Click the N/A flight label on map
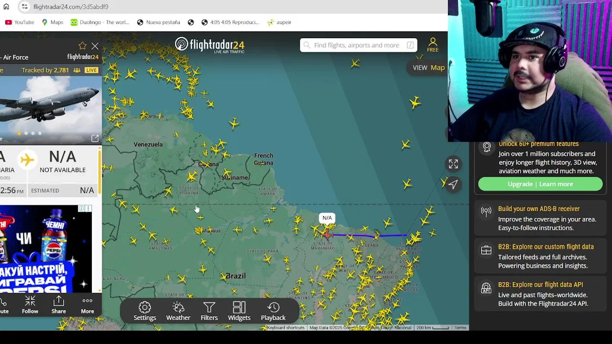The width and height of the screenshot is (612, 344). [327, 218]
